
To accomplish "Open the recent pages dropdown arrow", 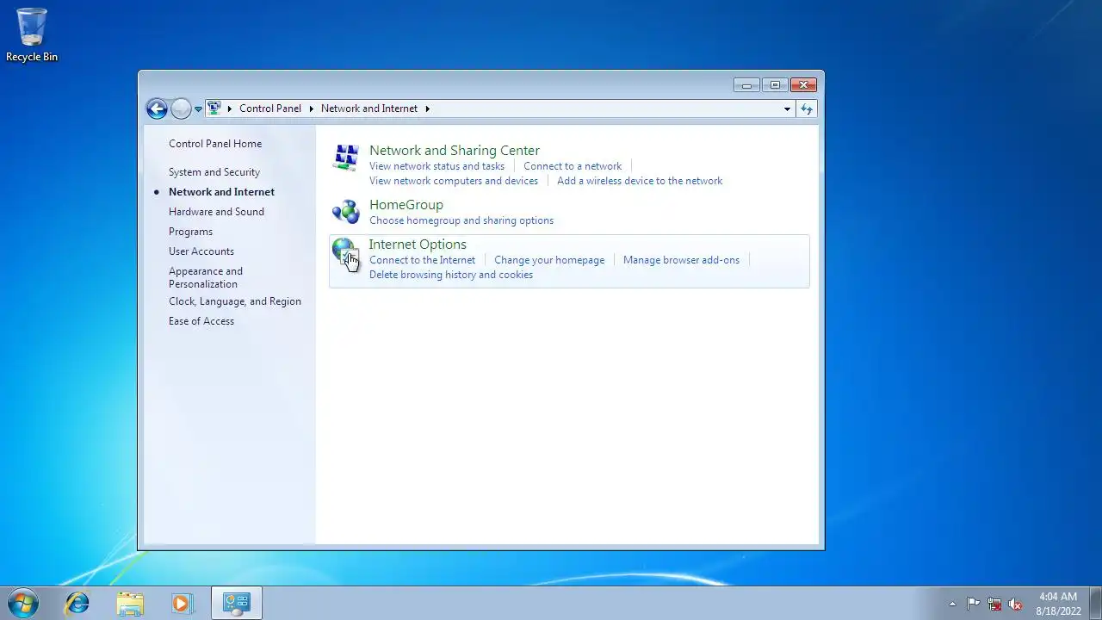I will coord(198,109).
